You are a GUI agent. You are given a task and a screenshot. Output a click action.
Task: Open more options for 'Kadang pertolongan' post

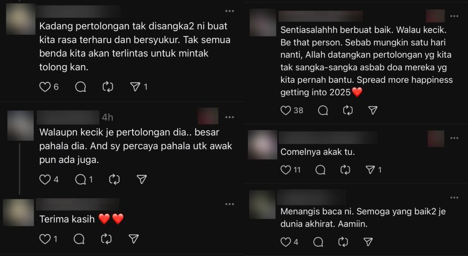[229, 11]
